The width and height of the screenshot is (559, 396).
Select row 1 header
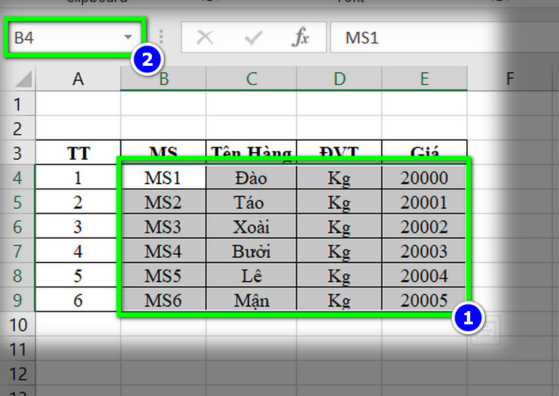[18, 104]
